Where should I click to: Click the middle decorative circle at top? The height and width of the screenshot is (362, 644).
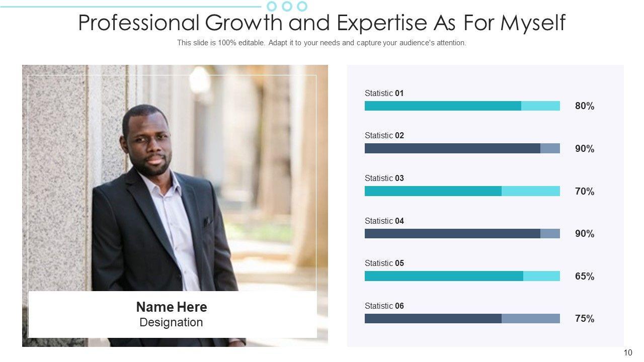[287, 6]
